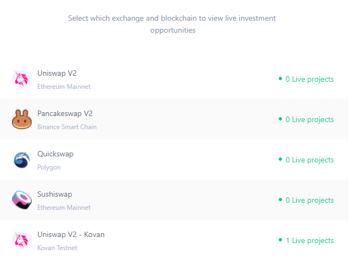Click green status dot next to 1 Live projects

[x=280, y=240]
